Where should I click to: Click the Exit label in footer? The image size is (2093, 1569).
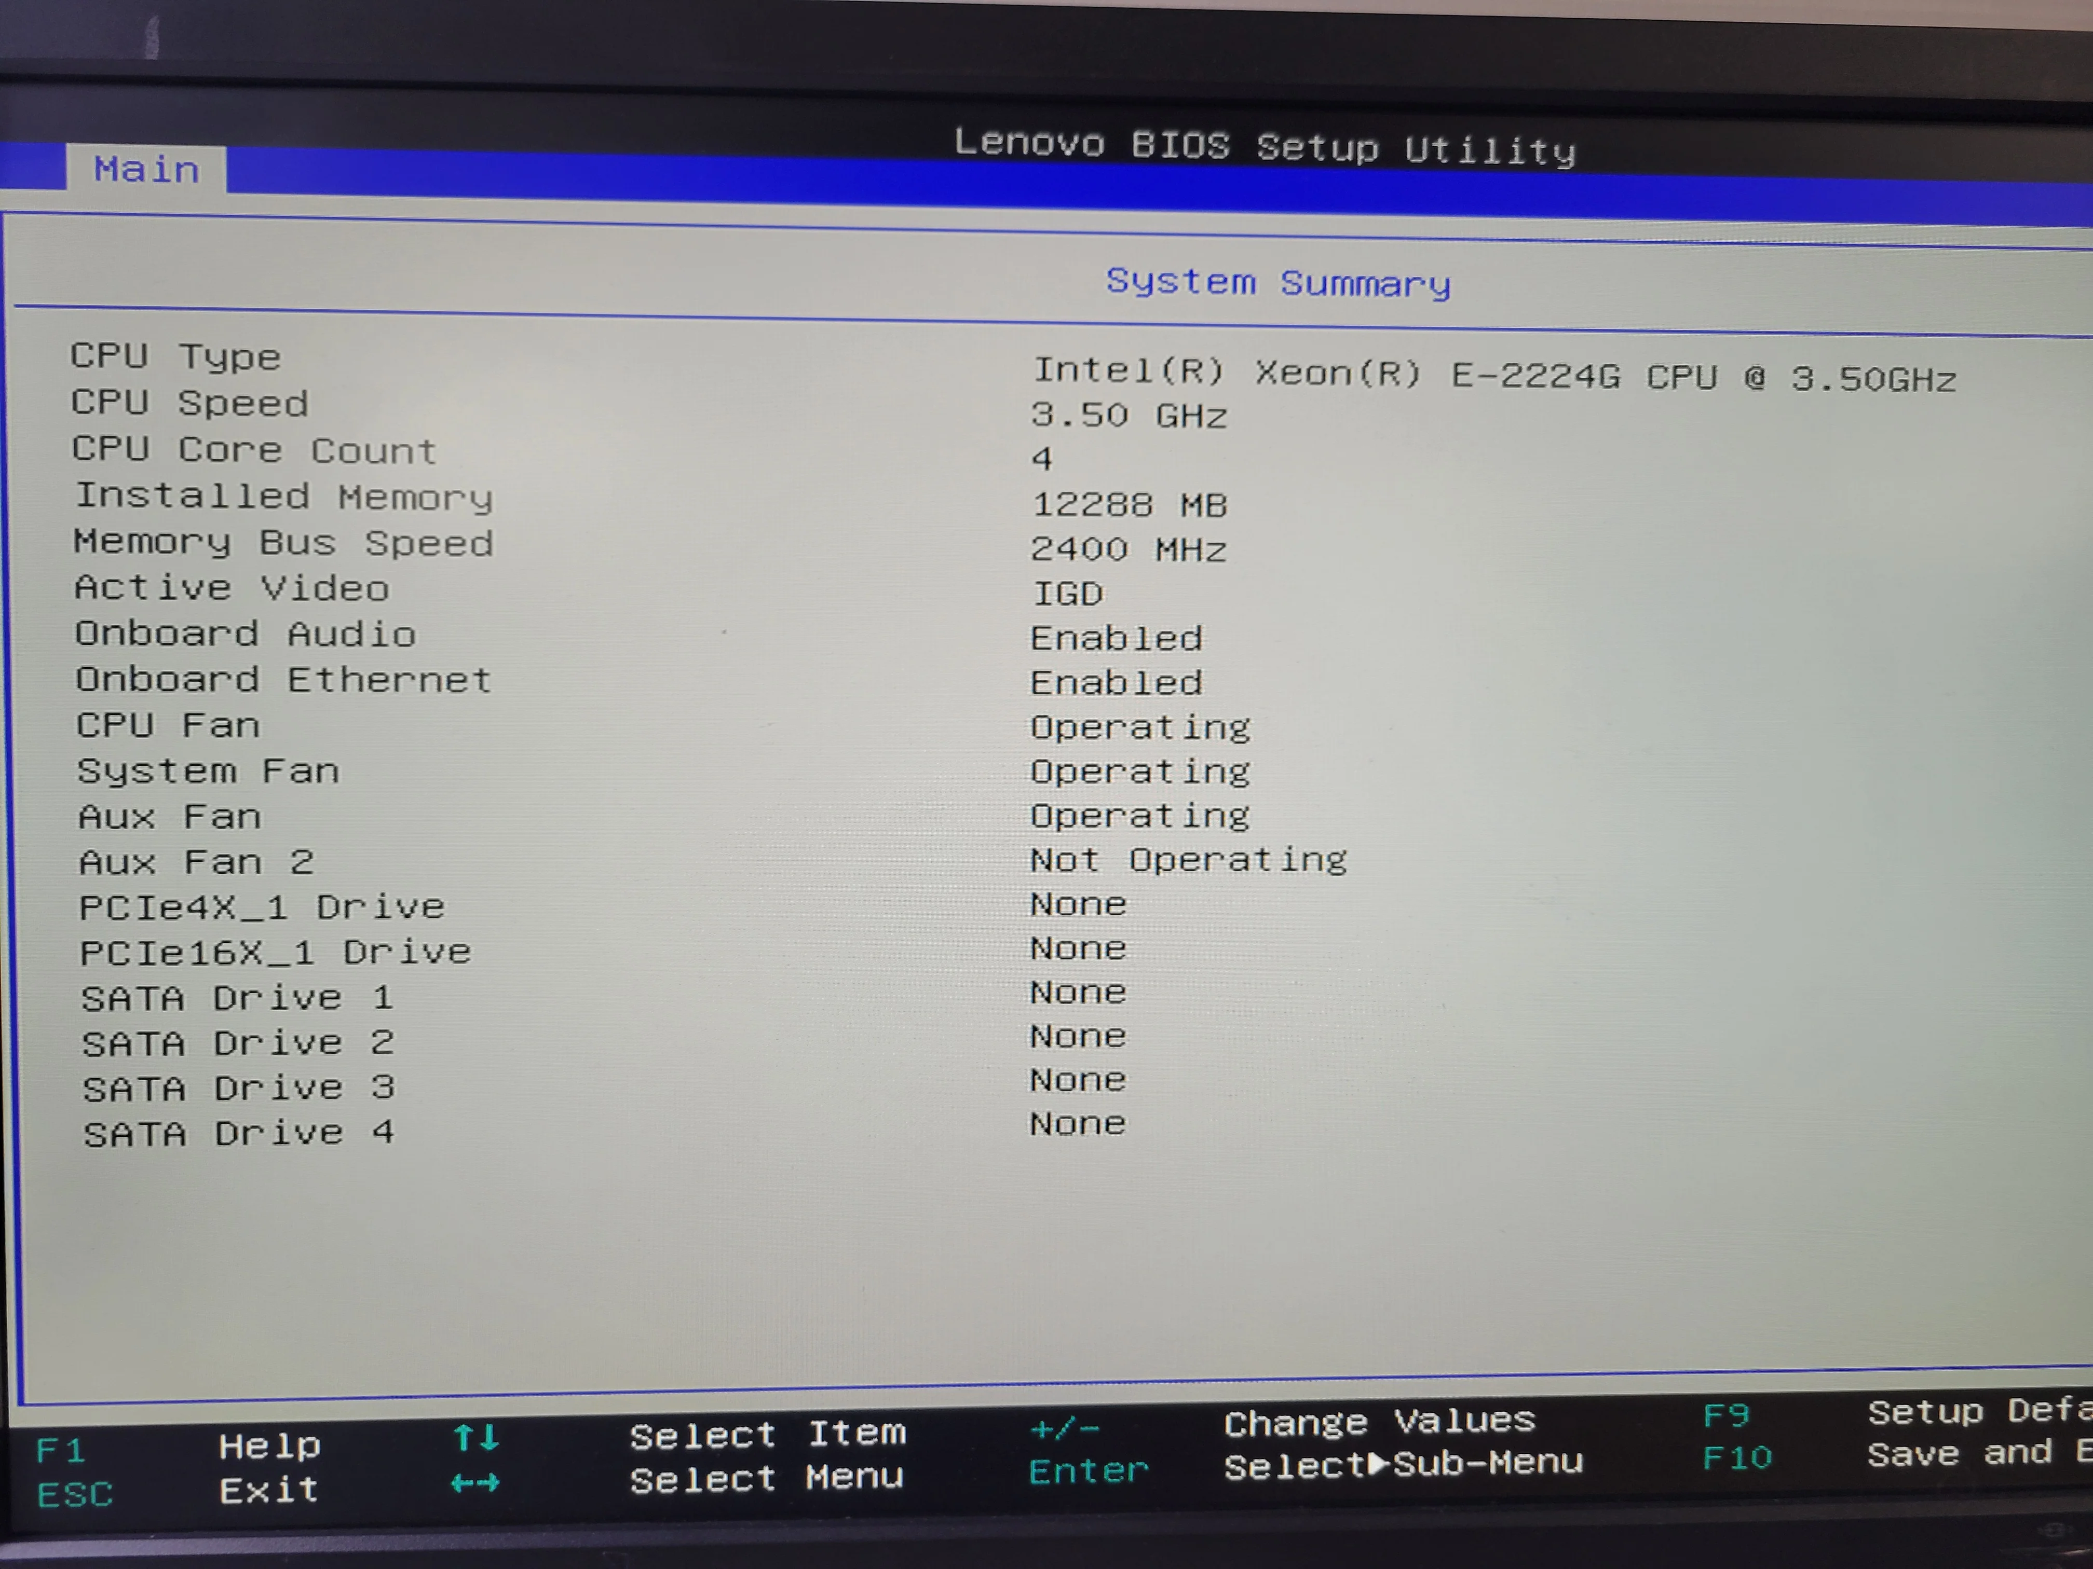(x=269, y=1492)
